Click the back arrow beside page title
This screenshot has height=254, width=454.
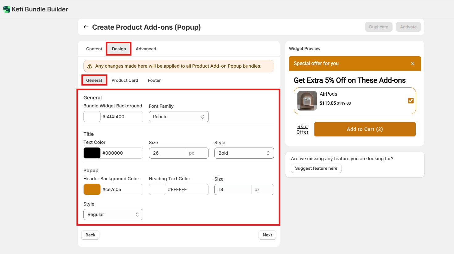tap(86, 27)
